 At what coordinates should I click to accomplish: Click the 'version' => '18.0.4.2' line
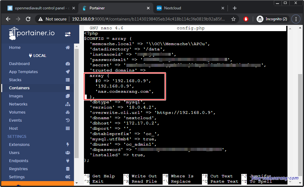point(123,107)
